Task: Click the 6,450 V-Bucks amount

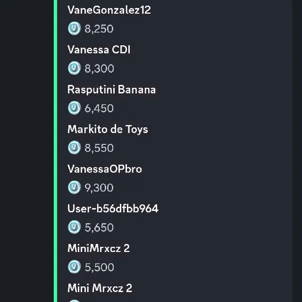Action: coord(99,109)
